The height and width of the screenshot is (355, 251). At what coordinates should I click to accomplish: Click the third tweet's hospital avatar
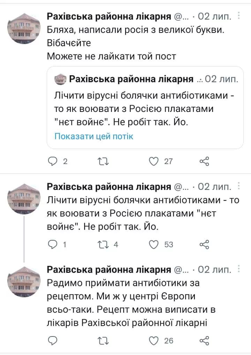click(24, 282)
